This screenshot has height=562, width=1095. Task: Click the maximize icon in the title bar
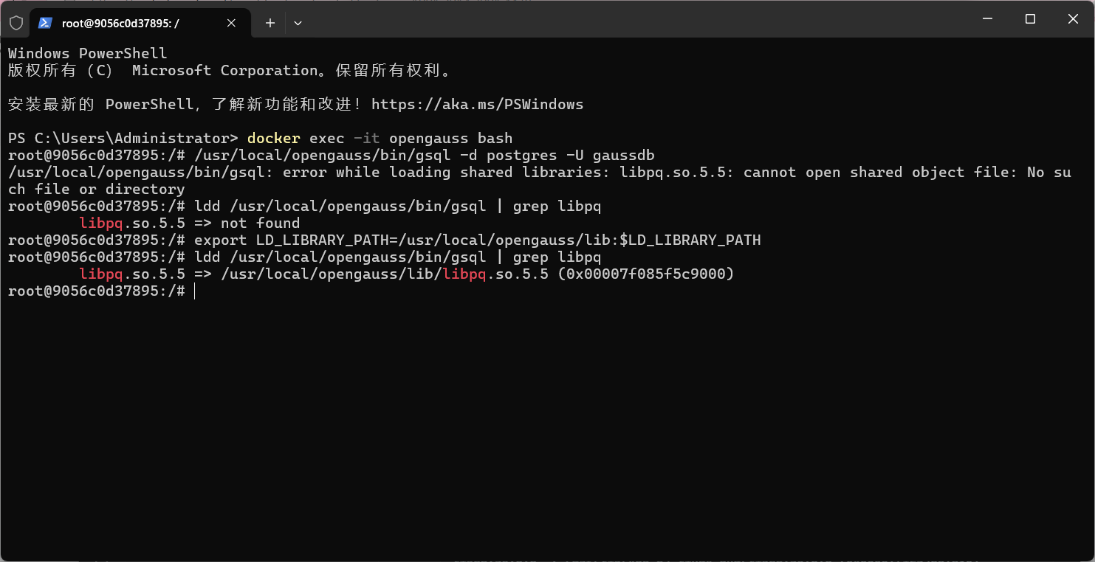[x=1030, y=18]
